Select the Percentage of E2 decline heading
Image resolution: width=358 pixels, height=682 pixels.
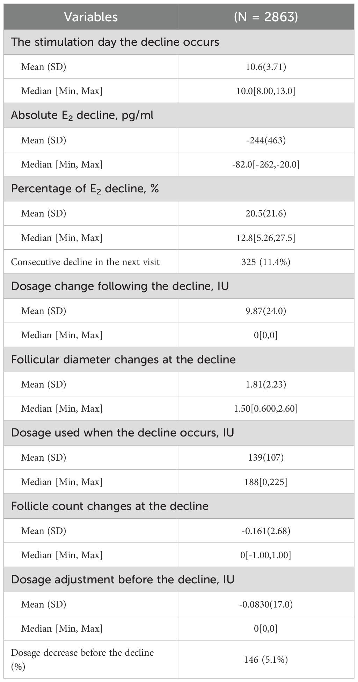click(85, 189)
